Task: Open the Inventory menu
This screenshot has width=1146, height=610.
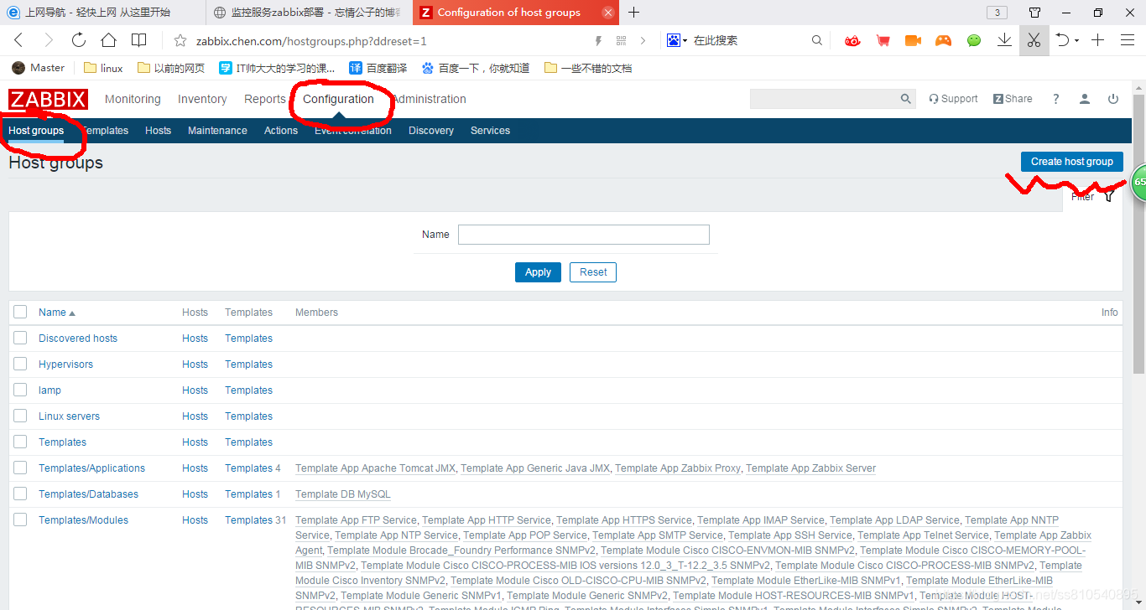Action: (202, 99)
